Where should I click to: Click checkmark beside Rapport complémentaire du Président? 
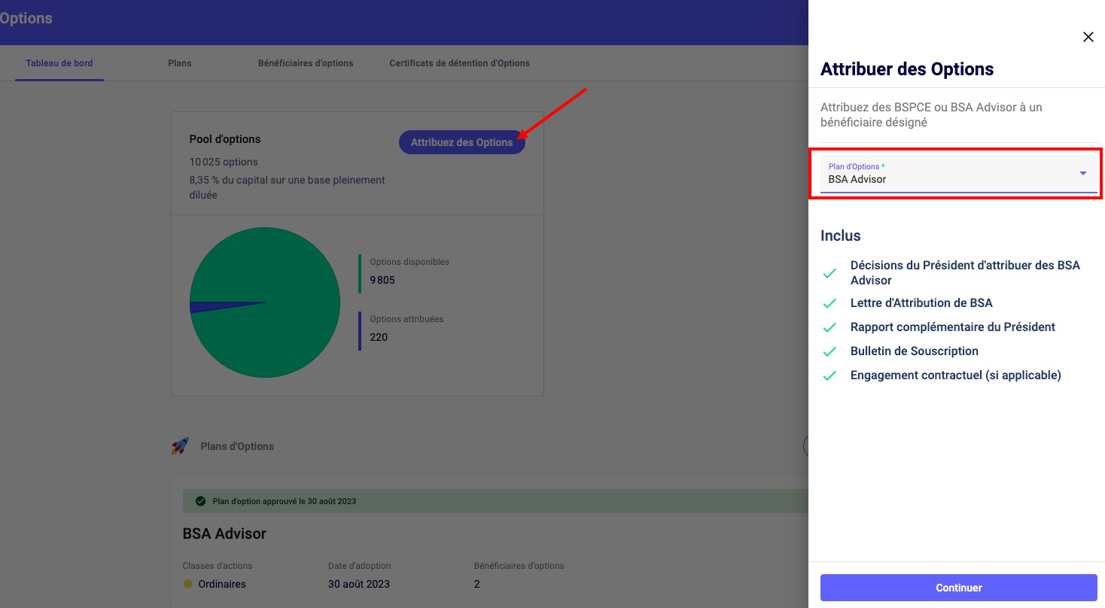830,327
